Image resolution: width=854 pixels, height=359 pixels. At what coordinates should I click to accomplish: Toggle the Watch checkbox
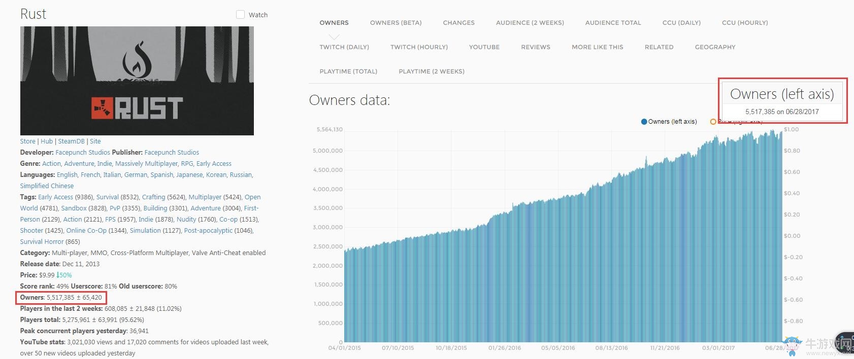240,15
